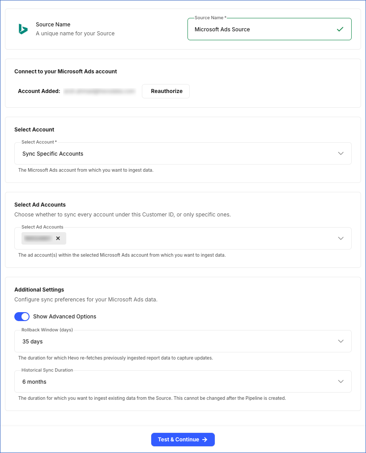
Task: Click the Reauthorize button
Action: pyautogui.click(x=166, y=91)
